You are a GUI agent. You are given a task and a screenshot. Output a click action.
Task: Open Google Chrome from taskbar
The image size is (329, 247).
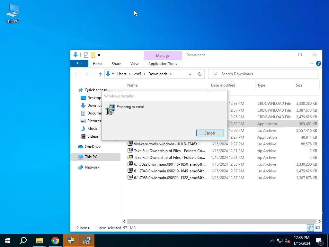tap(55, 241)
